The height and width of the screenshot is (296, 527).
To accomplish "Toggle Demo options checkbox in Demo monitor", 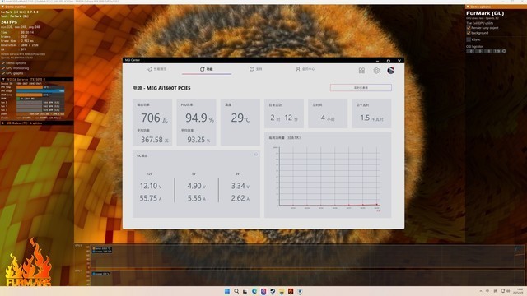I will coord(3,63).
